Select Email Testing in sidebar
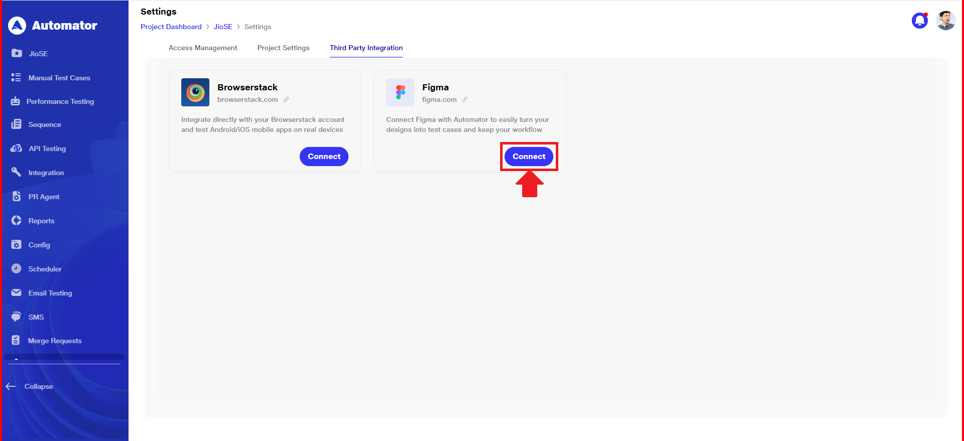Viewport: 964px width, 441px height. point(50,293)
